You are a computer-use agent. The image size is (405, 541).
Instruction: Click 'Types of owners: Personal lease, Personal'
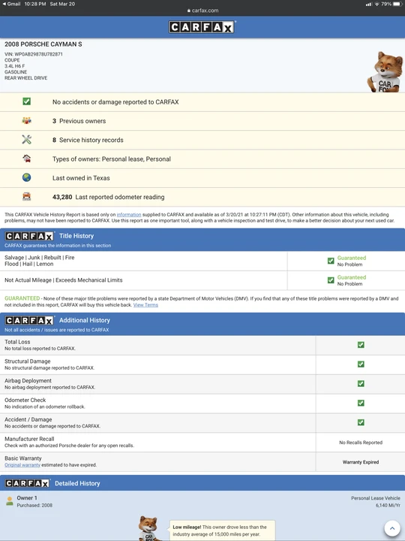coord(112,159)
